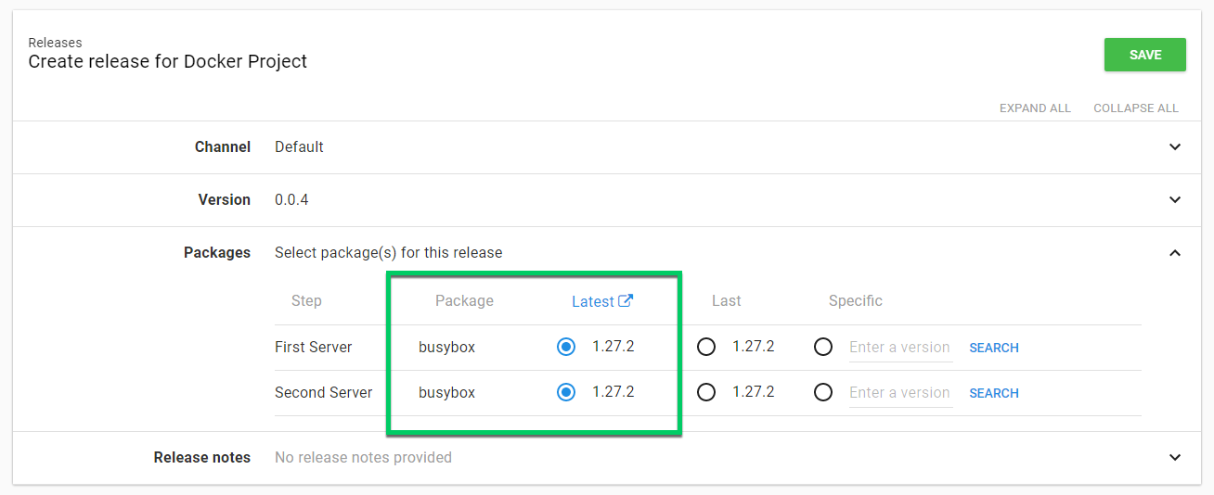The width and height of the screenshot is (1214, 495).
Task: Click version input field for Second Server
Action: click(x=899, y=393)
